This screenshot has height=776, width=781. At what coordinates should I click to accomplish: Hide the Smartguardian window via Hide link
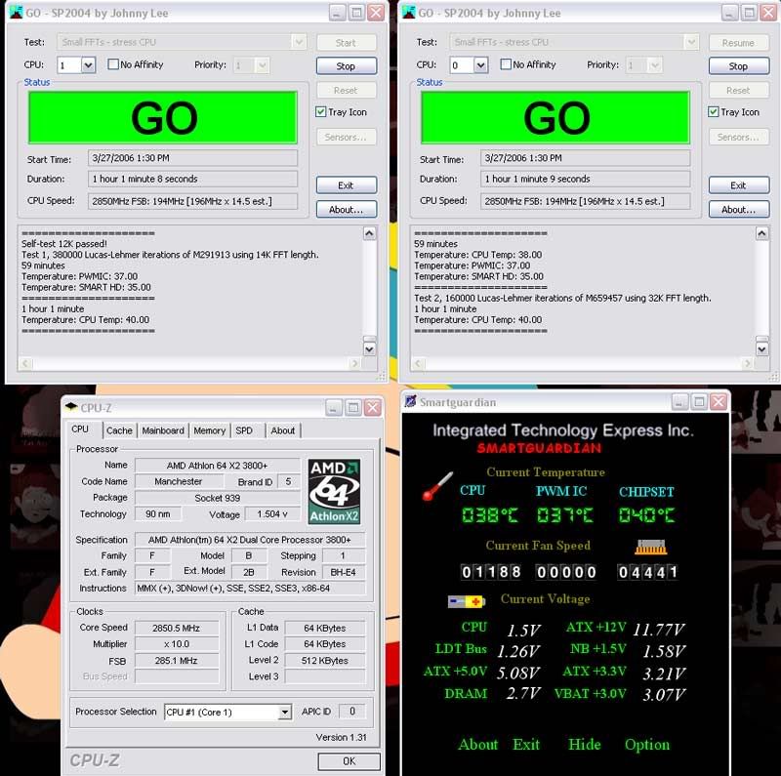pos(585,744)
